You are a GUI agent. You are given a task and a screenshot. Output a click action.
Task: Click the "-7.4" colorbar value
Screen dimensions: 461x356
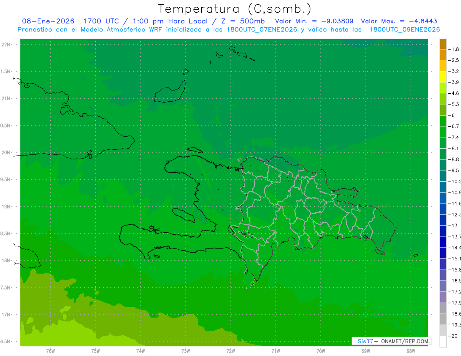(454, 137)
